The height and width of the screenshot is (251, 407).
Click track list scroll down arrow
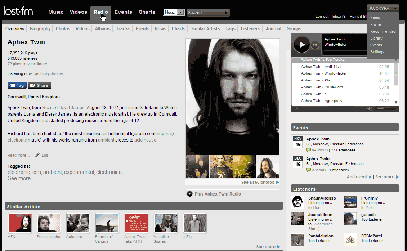coord(396,103)
